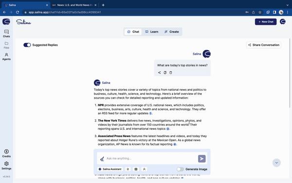
Task: Open citation 4 after Associated Press paragraph
Action: tap(175, 144)
